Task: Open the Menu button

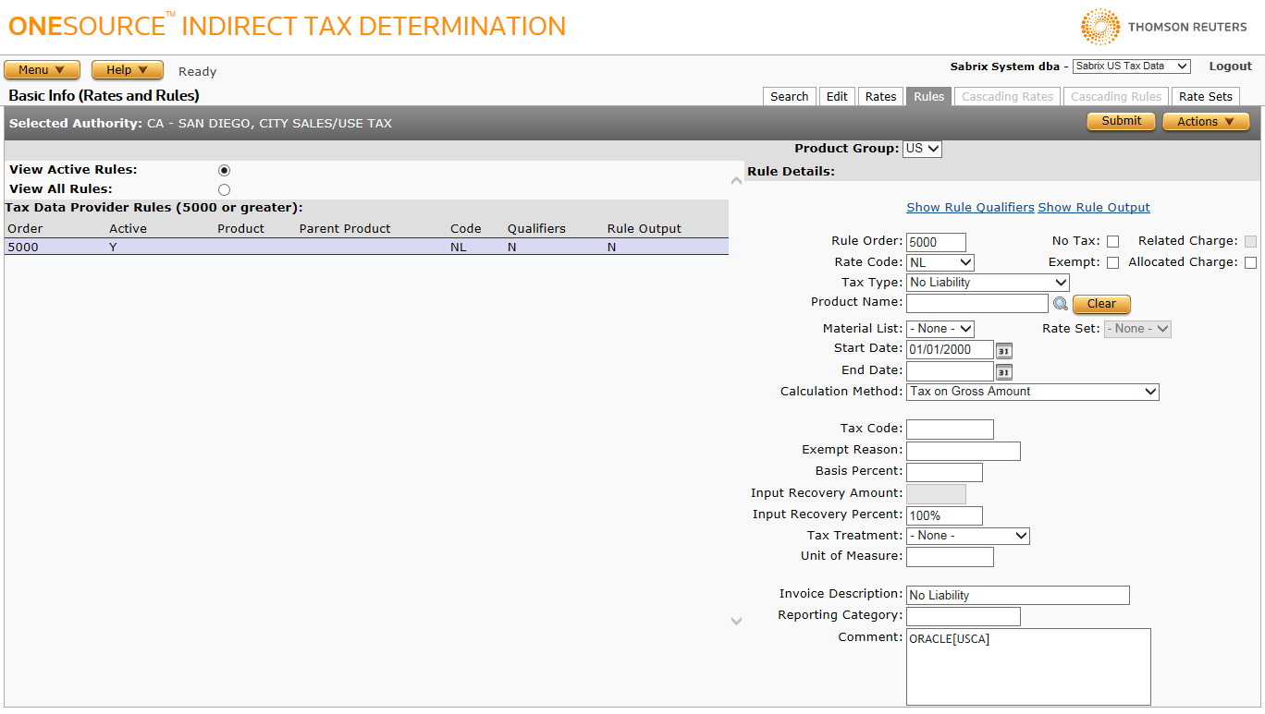Action: 42,70
